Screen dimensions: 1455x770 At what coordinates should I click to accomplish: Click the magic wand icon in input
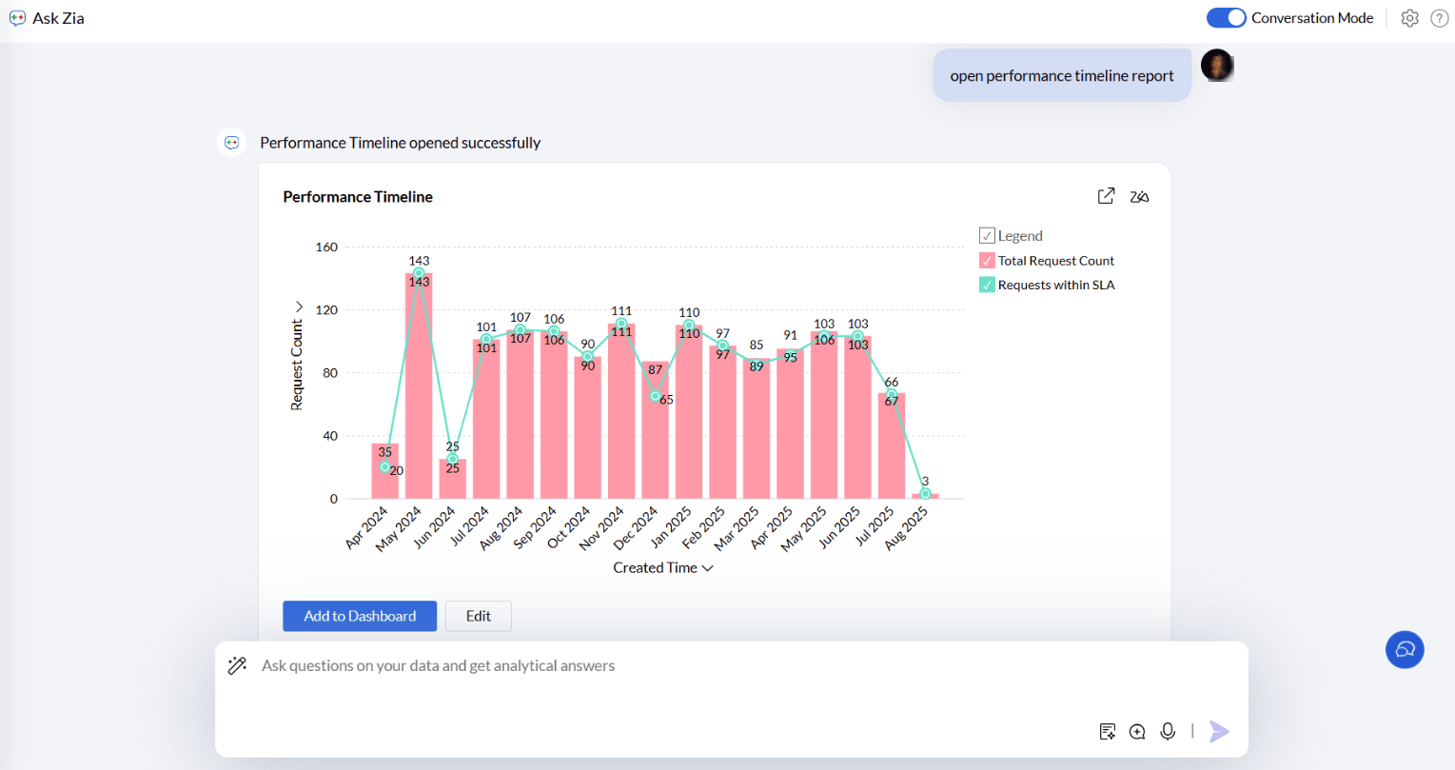click(237, 665)
